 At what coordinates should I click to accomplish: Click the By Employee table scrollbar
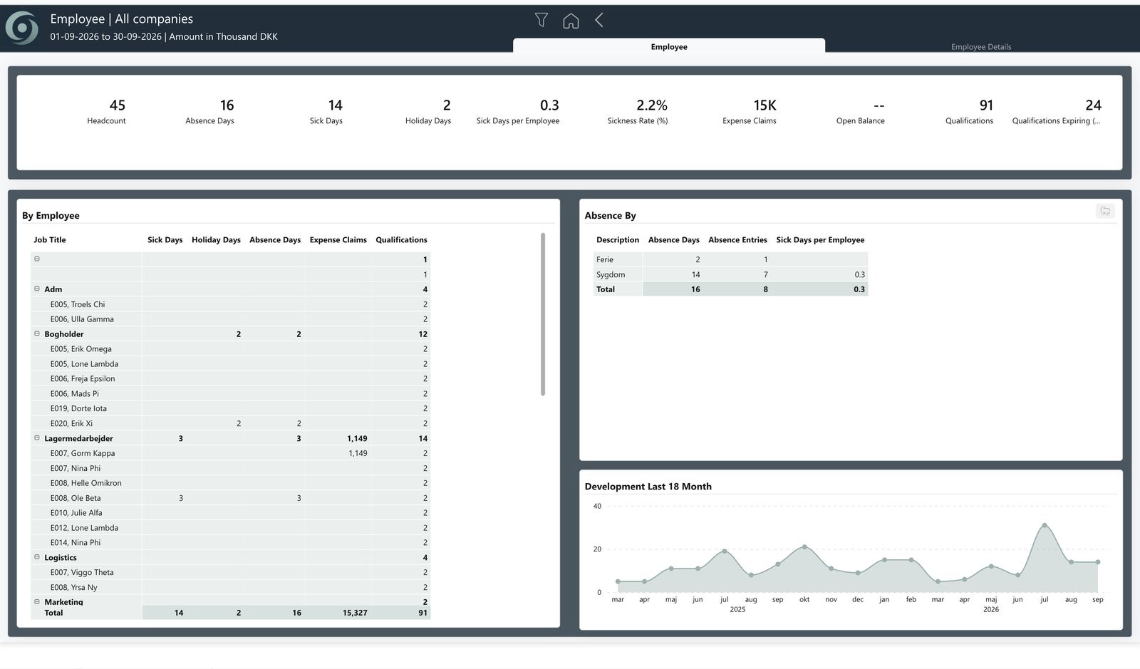click(x=543, y=314)
